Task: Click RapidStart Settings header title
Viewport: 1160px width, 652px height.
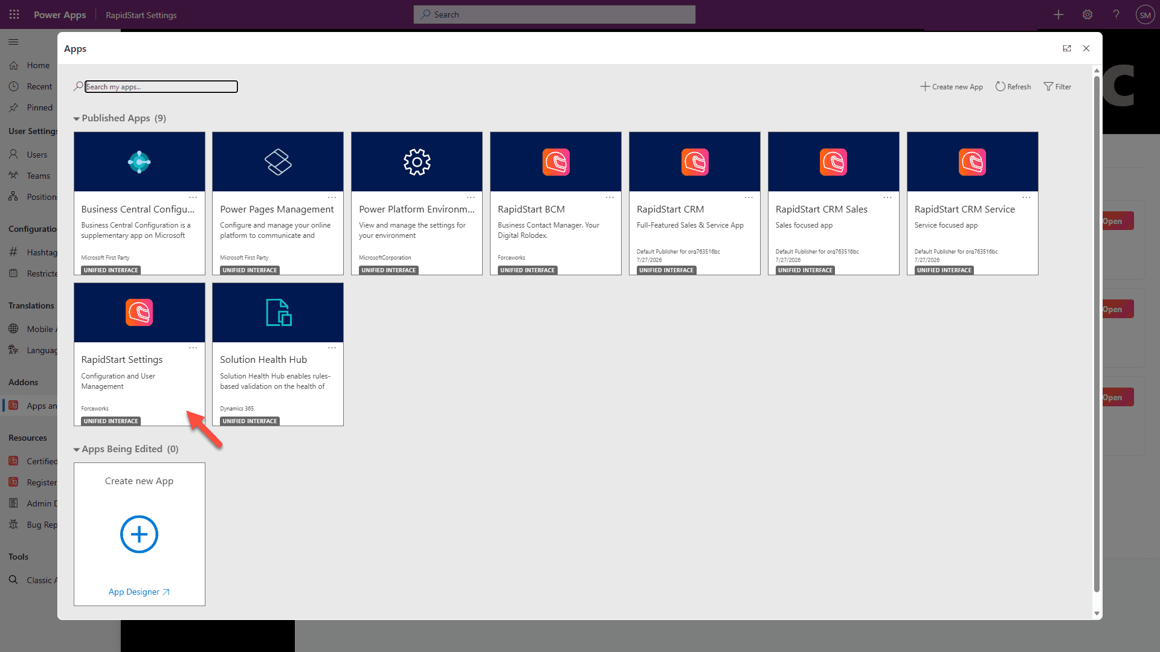Action: pyautogui.click(x=141, y=15)
